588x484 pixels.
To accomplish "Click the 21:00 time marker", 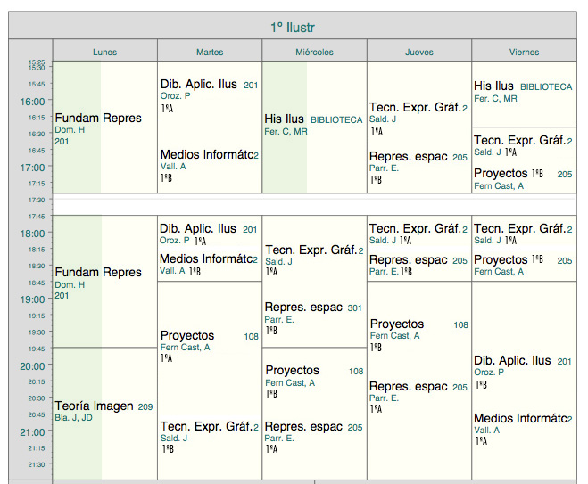I will [32, 432].
